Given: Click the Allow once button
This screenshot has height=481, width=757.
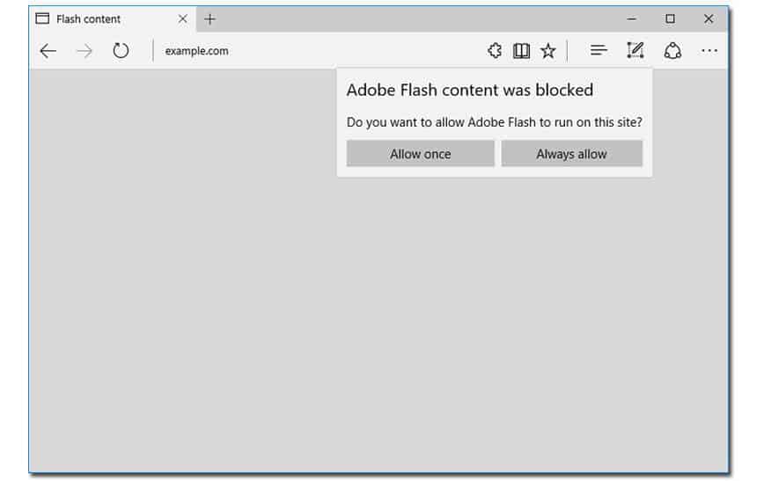Looking at the screenshot, I should tap(421, 153).
